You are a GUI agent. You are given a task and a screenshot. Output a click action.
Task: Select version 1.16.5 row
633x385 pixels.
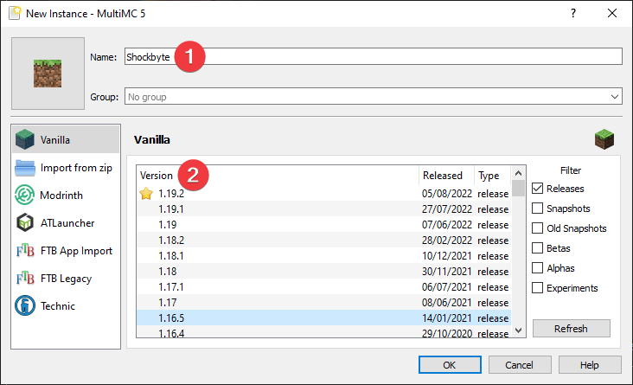323,318
